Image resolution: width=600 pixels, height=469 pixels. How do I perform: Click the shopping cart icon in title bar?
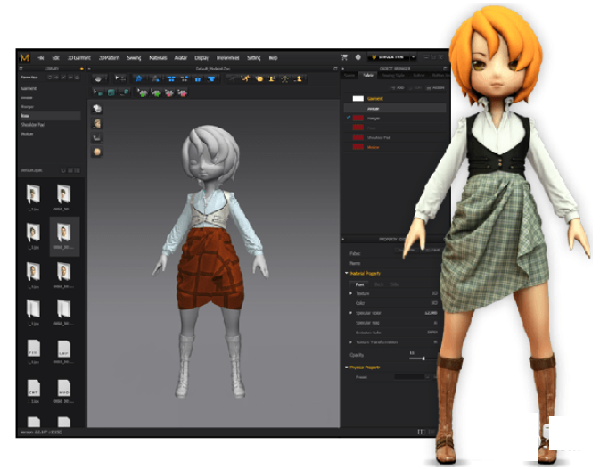click(344, 57)
